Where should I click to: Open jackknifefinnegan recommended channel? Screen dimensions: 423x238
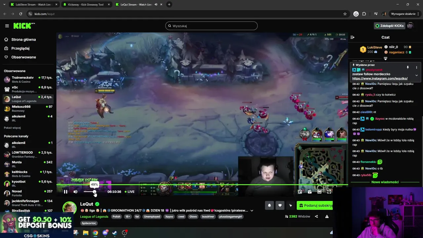pyautogui.click(x=28, y=203)
